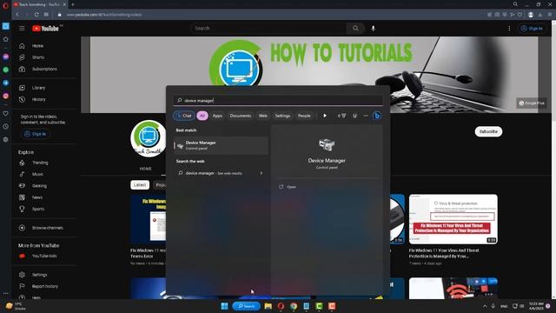Click the Windows search text field
The height and width of the screenshot is (313, 556).
[278, 101]
